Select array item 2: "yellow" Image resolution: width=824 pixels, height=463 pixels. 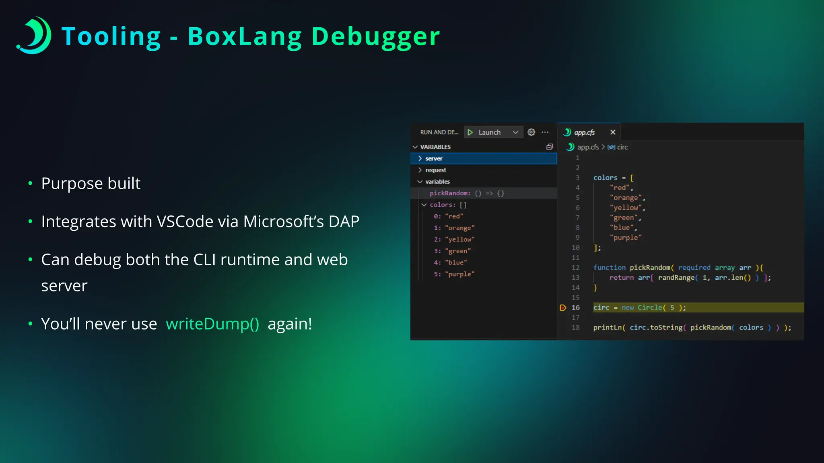click(483, 240)
